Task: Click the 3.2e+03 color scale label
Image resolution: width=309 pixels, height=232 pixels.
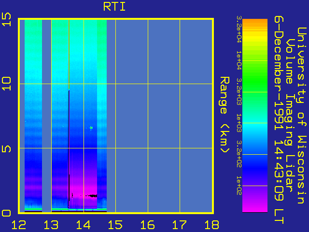Action: pos(239,92)
